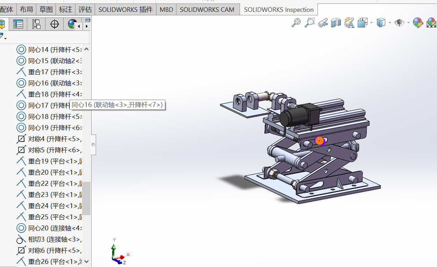This screenshot has width=437, height=267.
Task: Toggle the Section View tool
Action: [336, 23]
